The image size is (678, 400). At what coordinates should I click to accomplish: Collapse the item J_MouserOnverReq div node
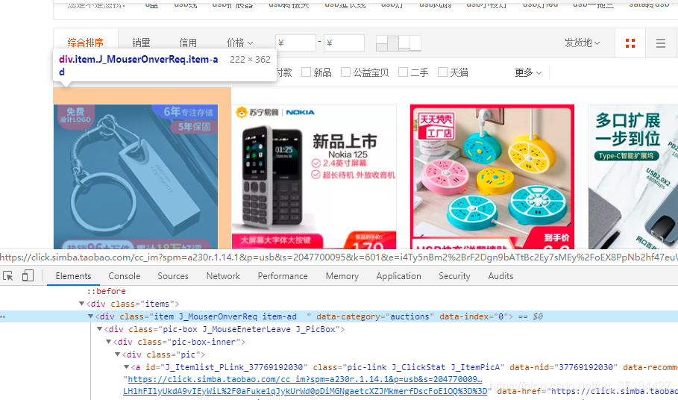coord(90,316)
